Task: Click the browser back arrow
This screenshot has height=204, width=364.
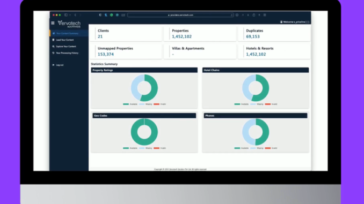Action: coord(75,15)
